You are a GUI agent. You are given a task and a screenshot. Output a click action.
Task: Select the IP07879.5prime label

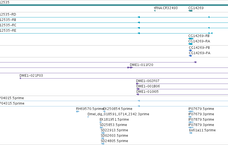(201, 120)
